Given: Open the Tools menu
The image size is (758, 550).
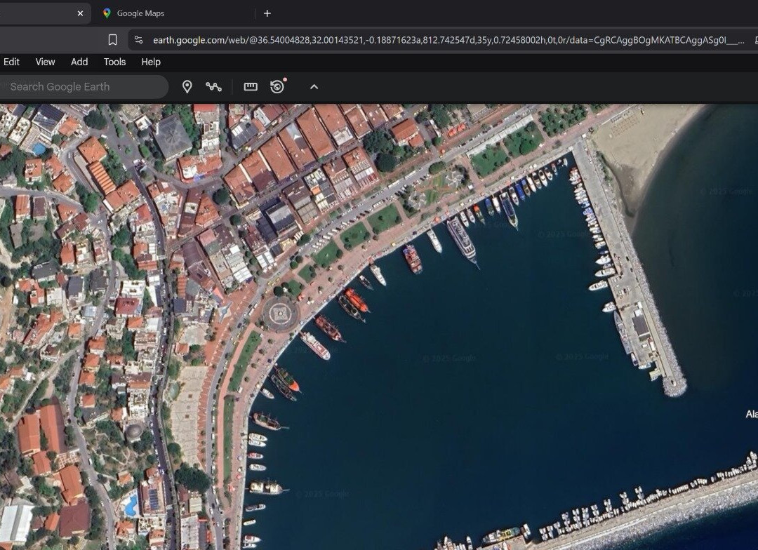Looking at the screenshot, I should [x=114, y=62].
